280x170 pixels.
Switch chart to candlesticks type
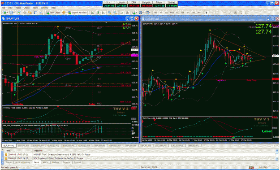[x=98, y=13]
